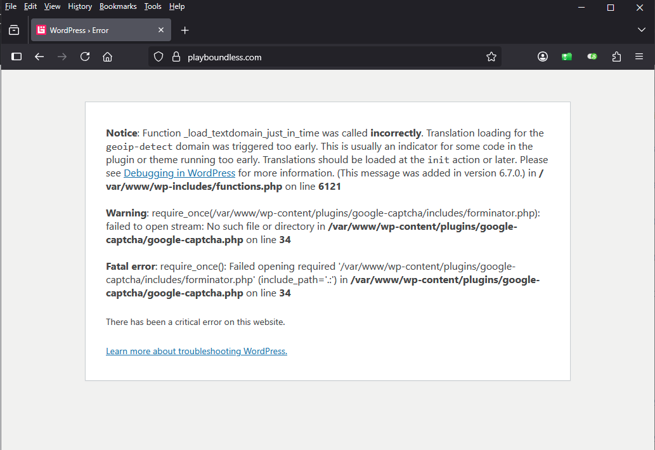Click the 'Fatal error' label text
The height and width of the screenshot is (450, 655).
point(131,267)
